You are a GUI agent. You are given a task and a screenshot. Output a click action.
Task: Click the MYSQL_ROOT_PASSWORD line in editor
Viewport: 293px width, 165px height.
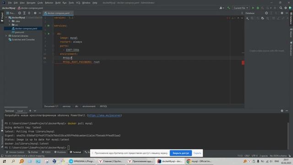81,62
